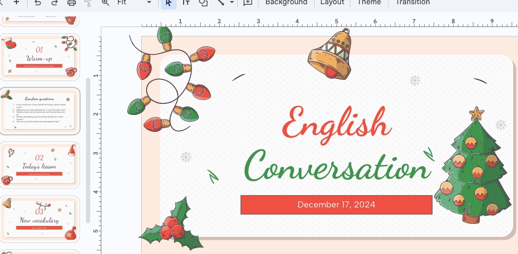Screen dimensions: 518x254
Task: Select the holly berries image on the slide
Action: point(172,225)
